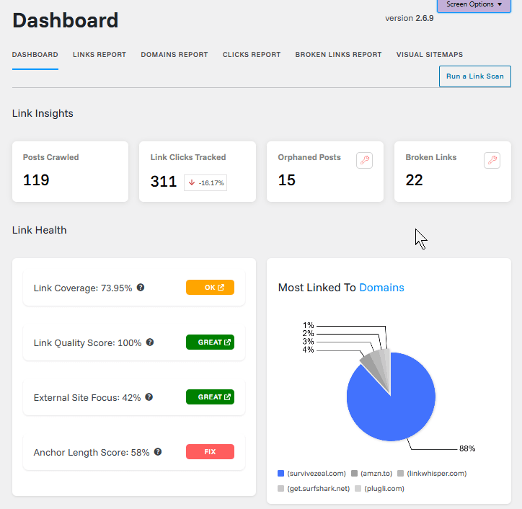Switch to the Dashboard tab
Screen dimensions: 522x509
coord(35,55)
